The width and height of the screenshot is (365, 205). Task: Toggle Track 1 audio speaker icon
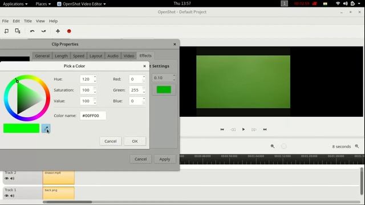(13, 196)
